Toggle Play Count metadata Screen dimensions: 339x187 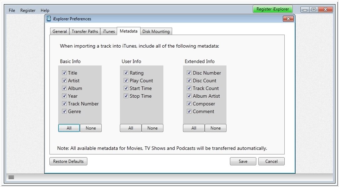126,80
